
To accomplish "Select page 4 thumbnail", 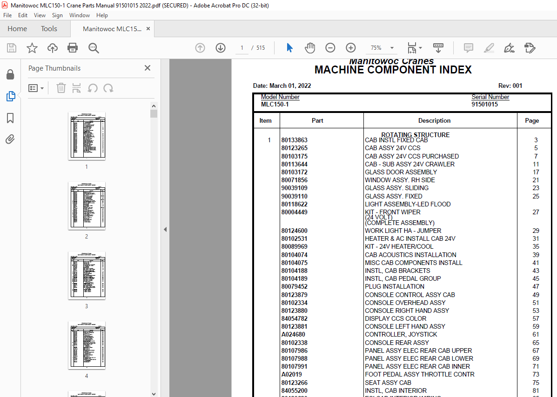I will (x=87, y=345).
